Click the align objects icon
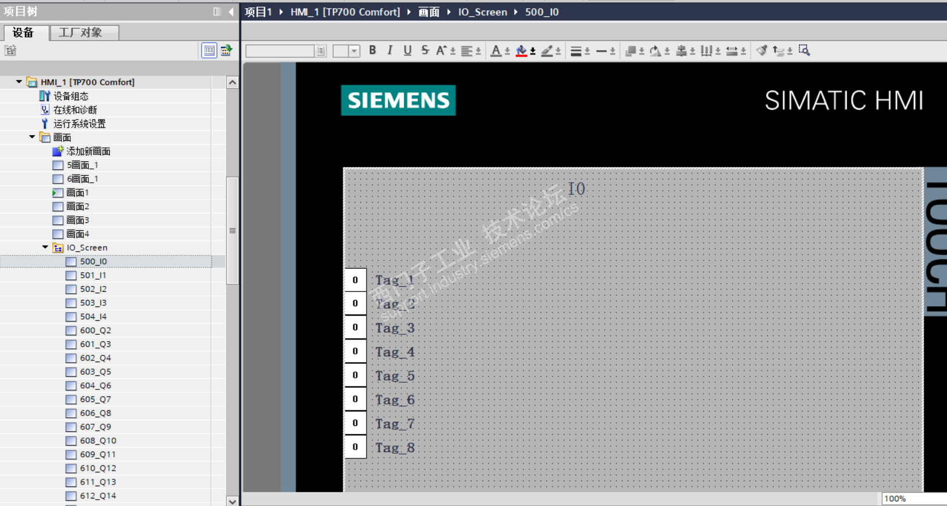The image size is (947, 506). 681,51
